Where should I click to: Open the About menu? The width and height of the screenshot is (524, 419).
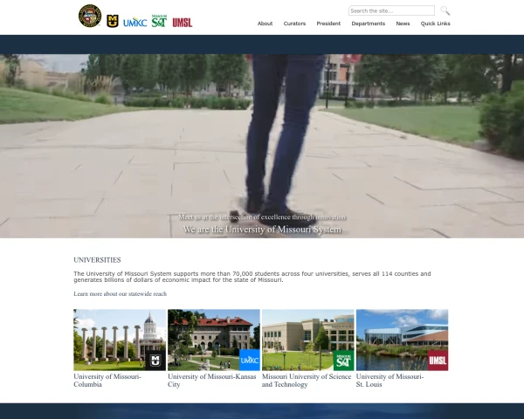pos(265,24)
